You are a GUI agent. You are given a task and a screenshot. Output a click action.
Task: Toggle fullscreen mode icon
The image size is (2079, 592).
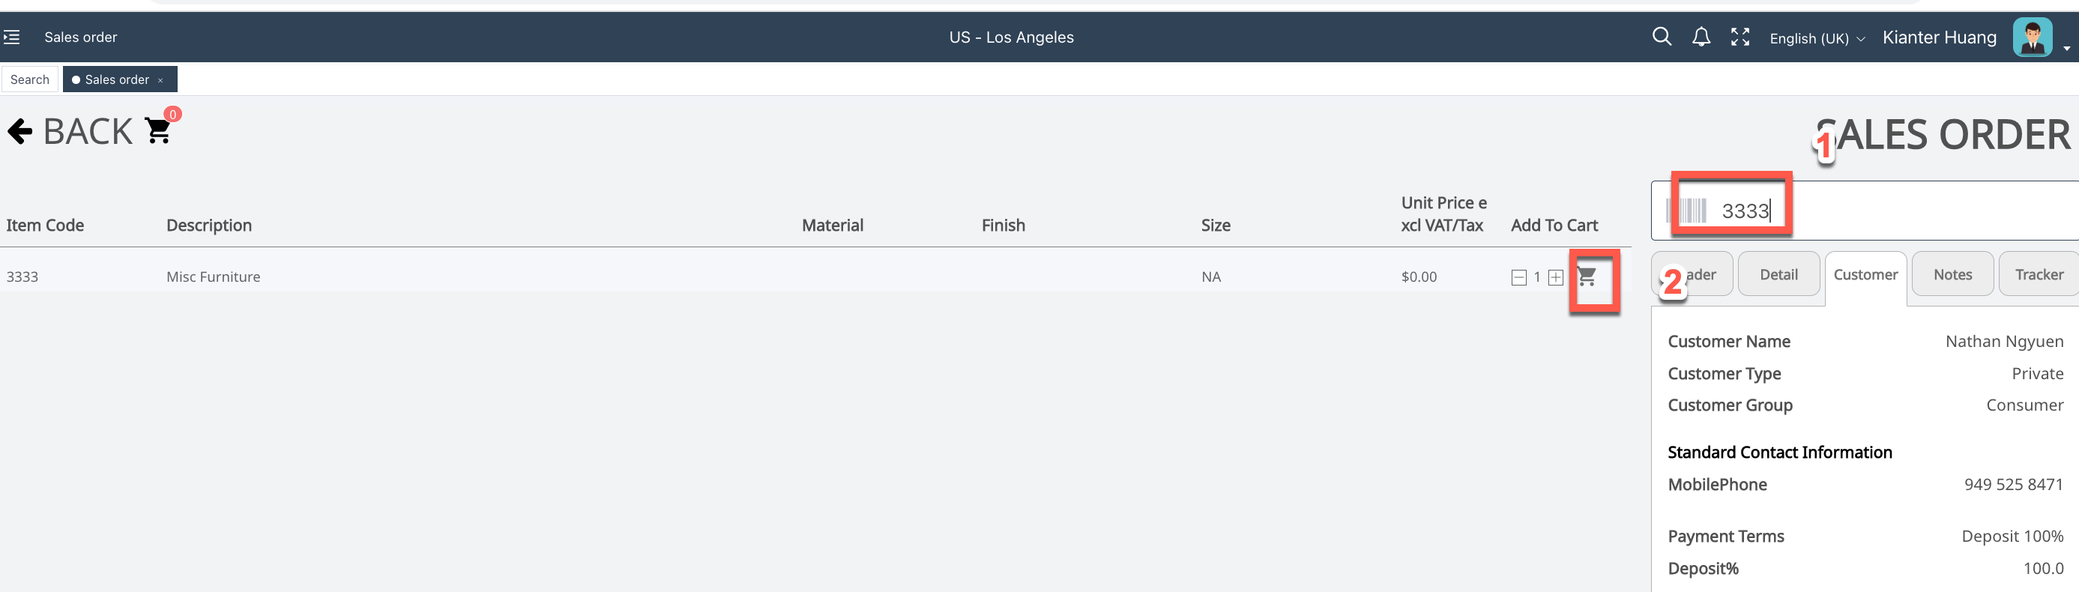tap(1740, 37)
